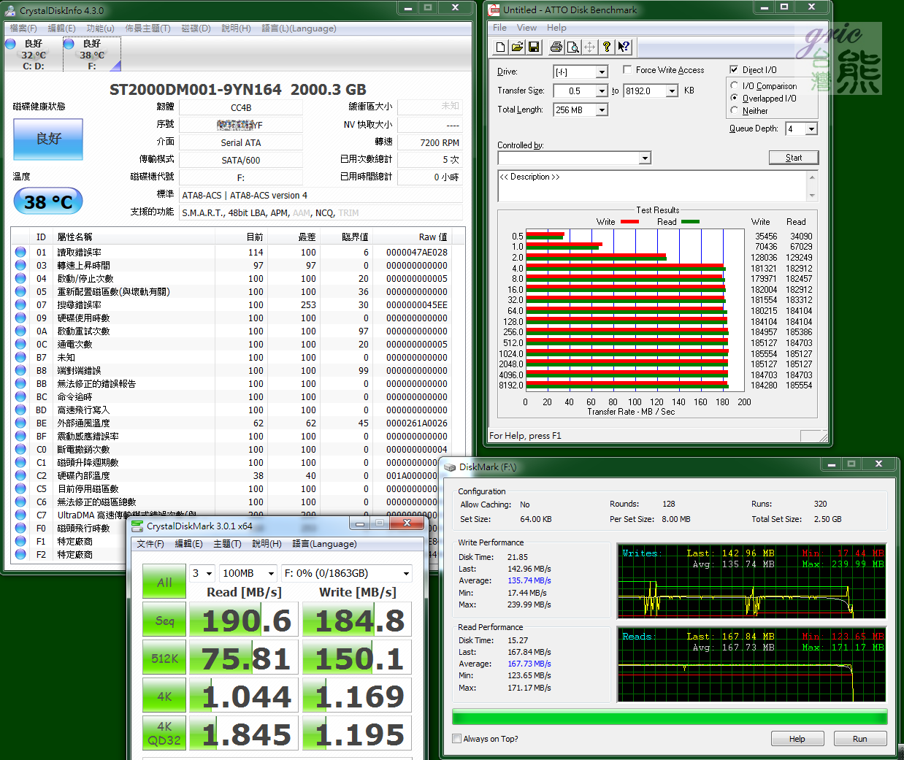
Task: Click the Run button in DiskMark
Action: click(x=860, y=739)
